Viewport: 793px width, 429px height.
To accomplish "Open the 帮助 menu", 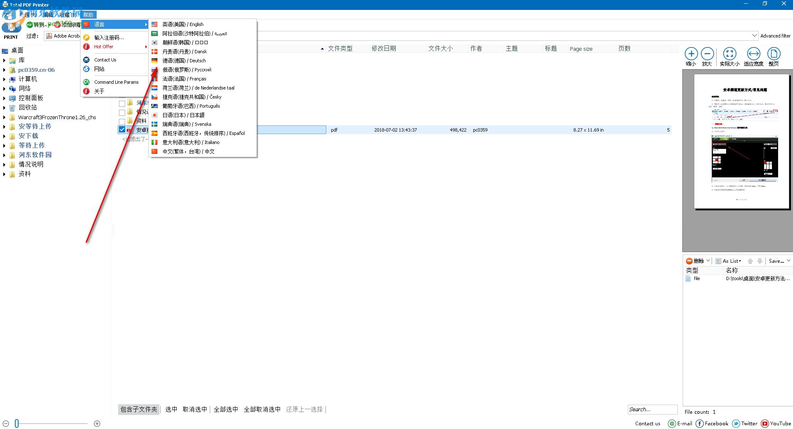I will click(x=88, y=14).
